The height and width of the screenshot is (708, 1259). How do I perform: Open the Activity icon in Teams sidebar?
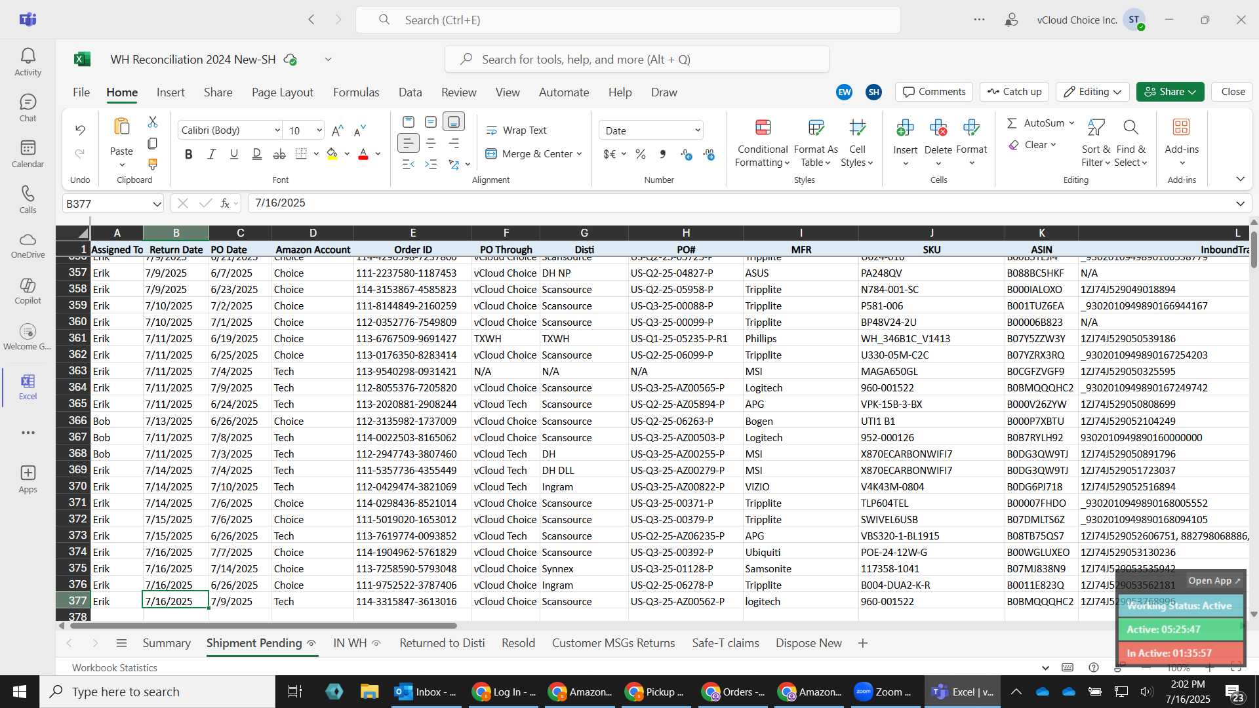pos(28,62)
